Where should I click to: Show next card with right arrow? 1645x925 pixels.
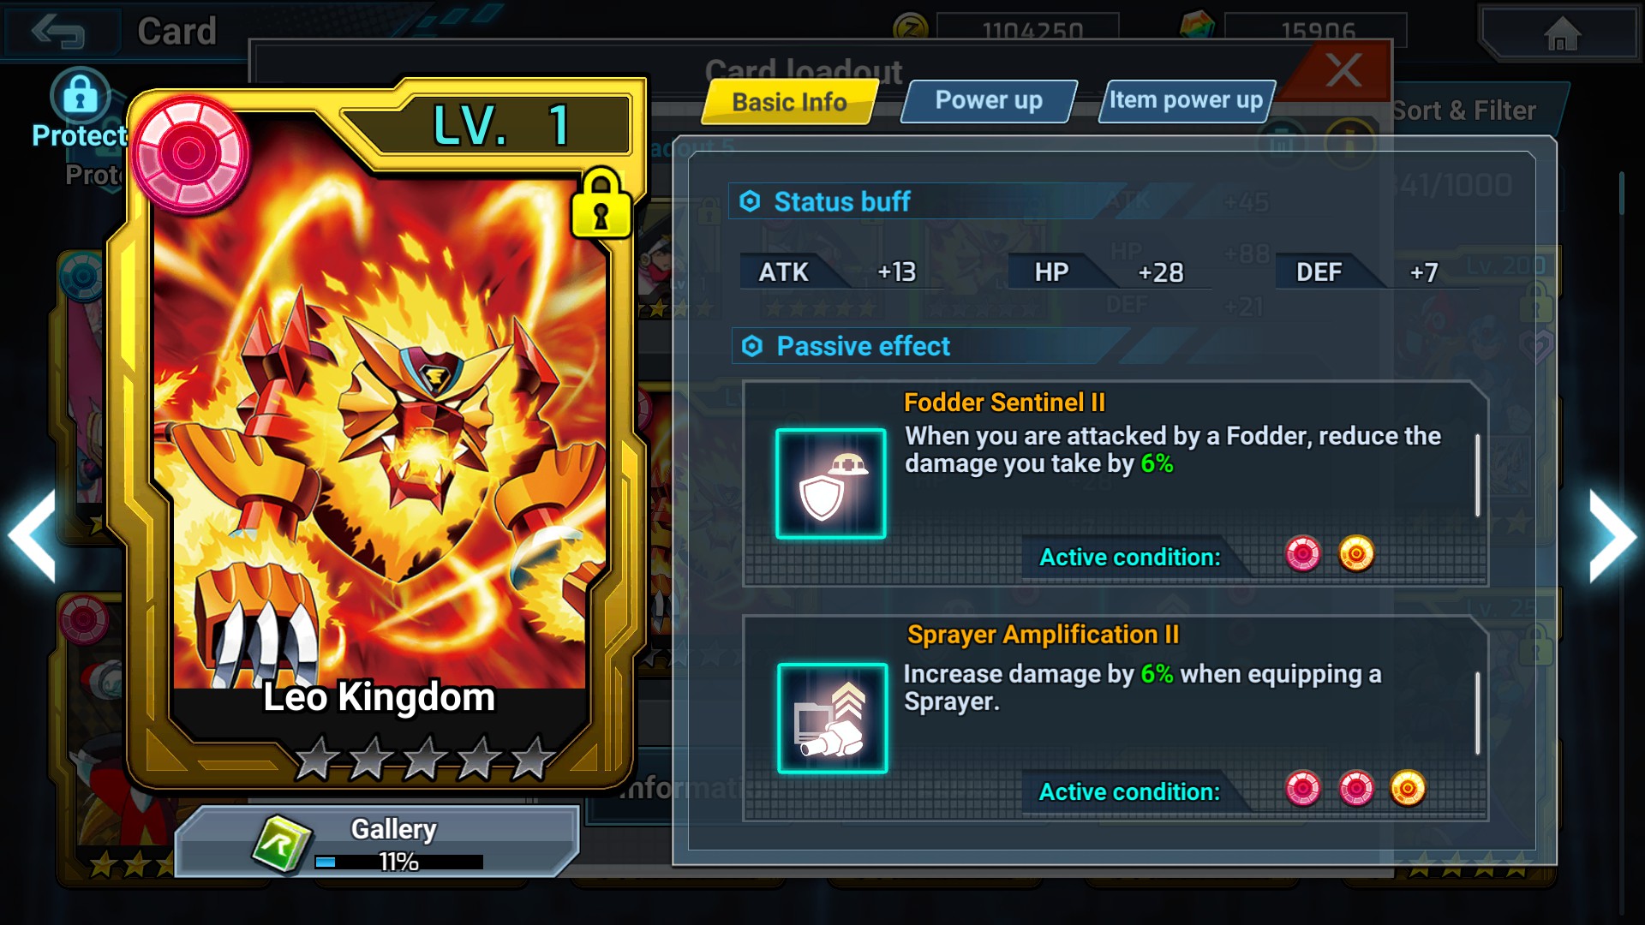[x=1612, y=538]
